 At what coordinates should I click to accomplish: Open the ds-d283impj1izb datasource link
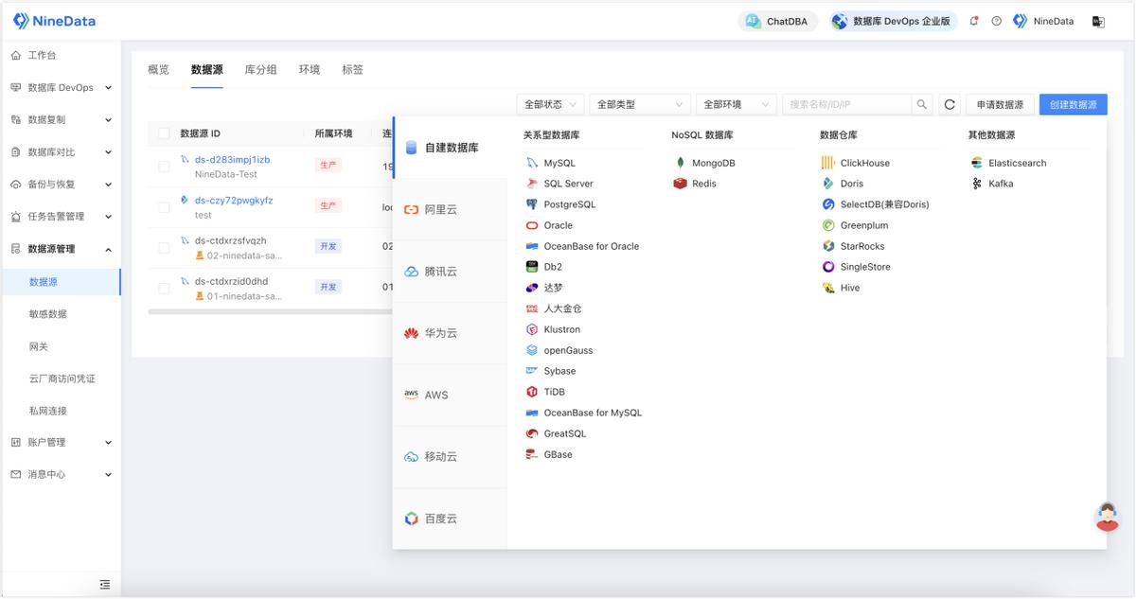point(232,160)
